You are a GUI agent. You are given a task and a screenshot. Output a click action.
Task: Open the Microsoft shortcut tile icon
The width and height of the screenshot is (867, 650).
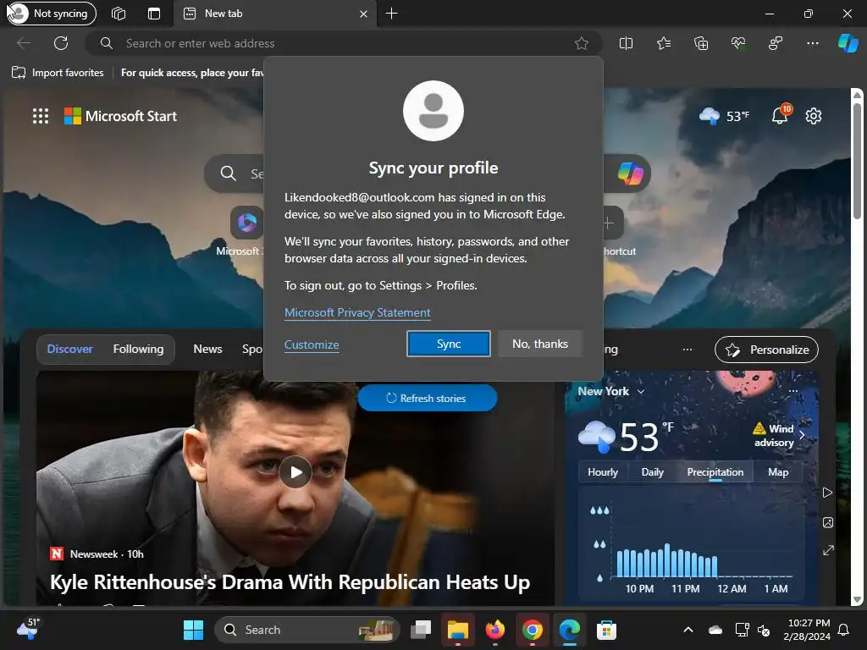point(246,223)
